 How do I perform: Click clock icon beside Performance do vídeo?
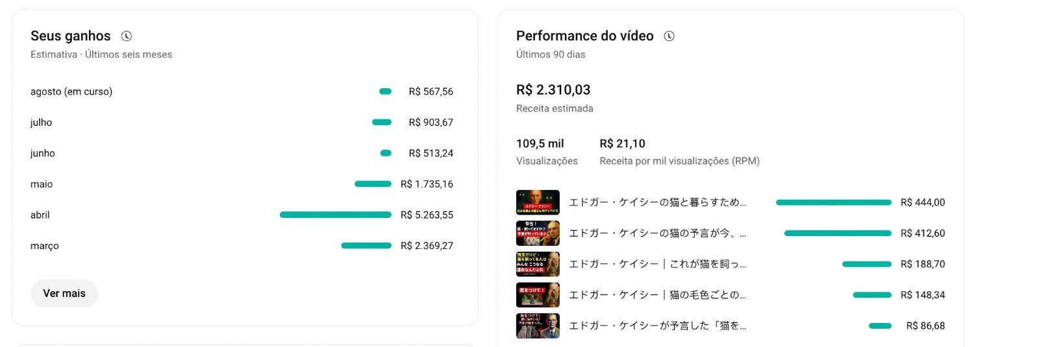[x=669, y=36]
